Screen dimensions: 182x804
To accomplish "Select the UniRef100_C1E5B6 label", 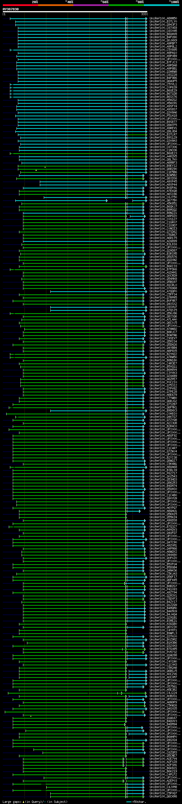I will (163, 172).
